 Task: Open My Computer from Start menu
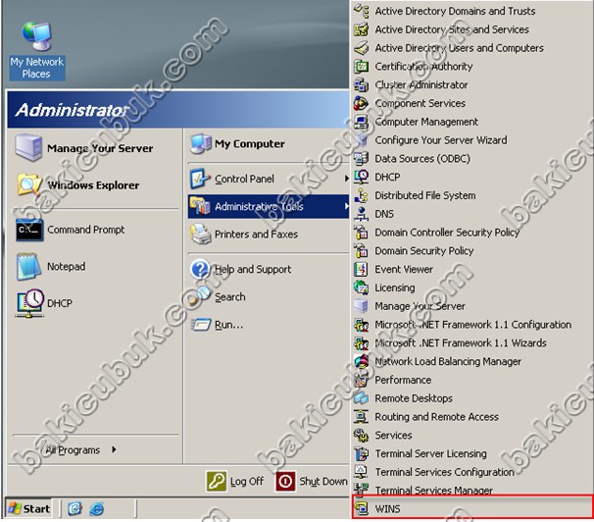pos(269,144)
